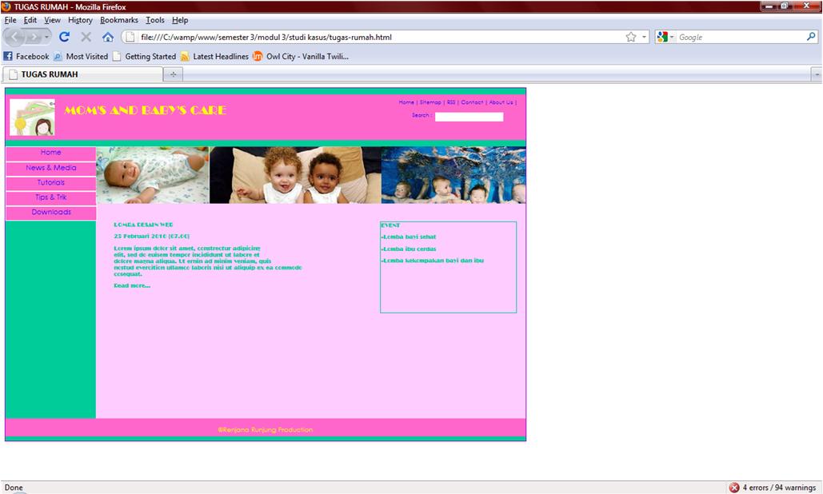This screenshot has width=823, height=494.
Task: Click the Forward navigation arrow
Action: tap(34, 38)
